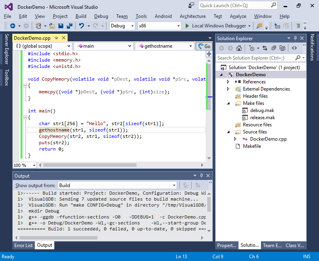The height and width of the screenshot is (261, 319).
Task: Click the editor split window handle icon
Action: [209, 54]
